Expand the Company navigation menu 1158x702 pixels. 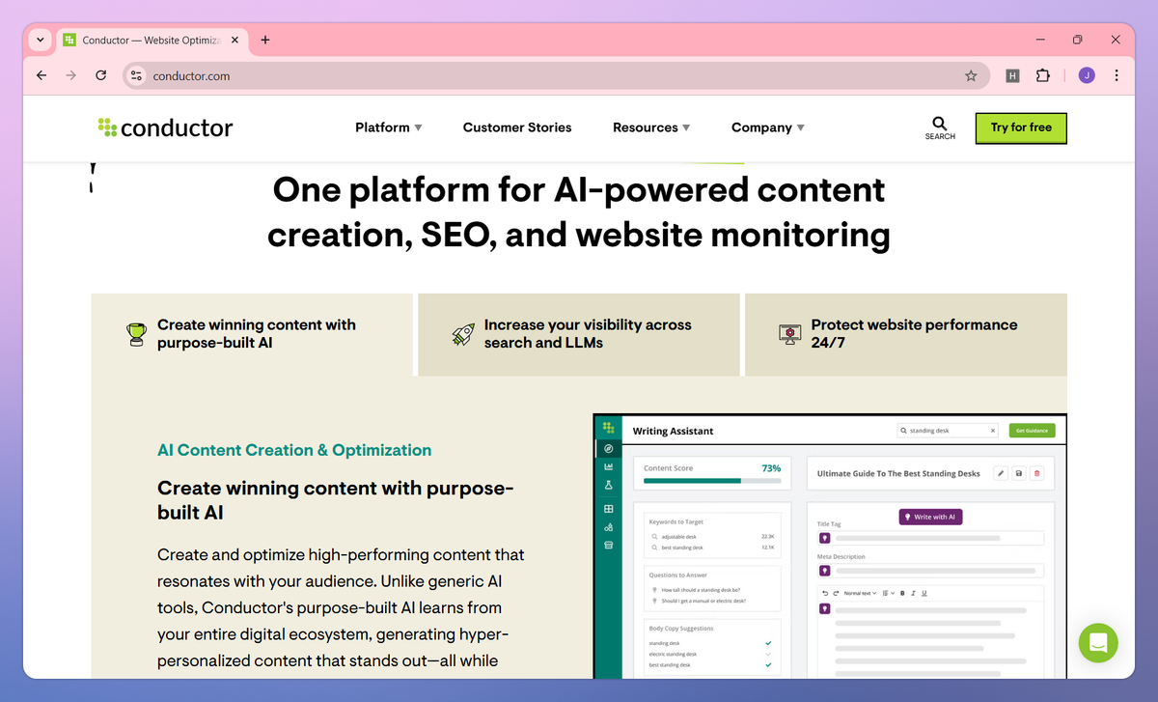tap(768, 127)
